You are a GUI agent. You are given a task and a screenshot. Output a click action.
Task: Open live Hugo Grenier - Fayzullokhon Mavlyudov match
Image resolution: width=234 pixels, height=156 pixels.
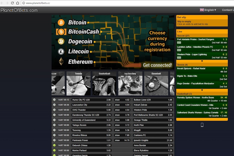coord(202,85)
